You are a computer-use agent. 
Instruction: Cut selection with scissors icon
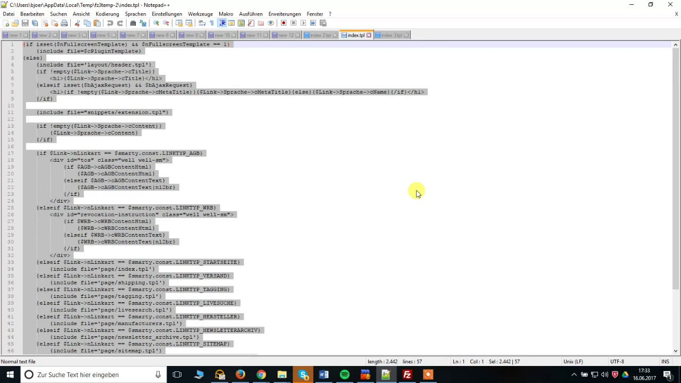77,23
